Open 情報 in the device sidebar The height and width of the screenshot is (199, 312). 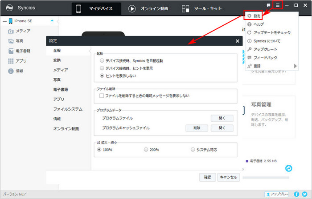point(16,71)
